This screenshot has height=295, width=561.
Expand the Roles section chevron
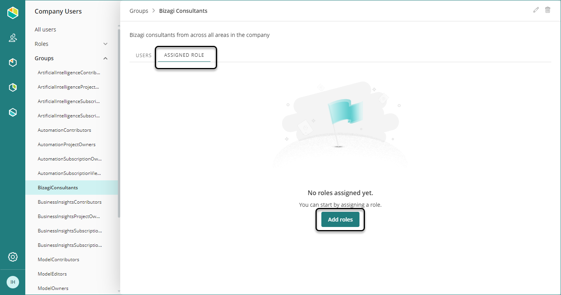click(x=105, y=44)
